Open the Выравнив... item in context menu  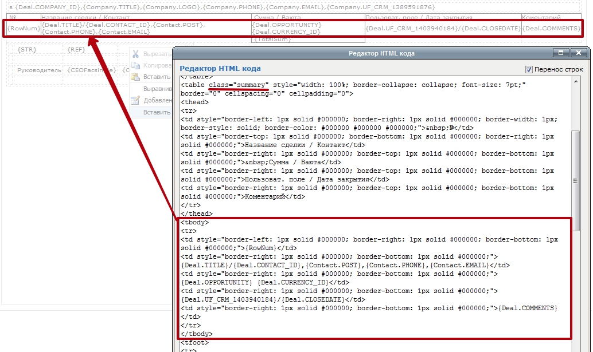(157, 89)
